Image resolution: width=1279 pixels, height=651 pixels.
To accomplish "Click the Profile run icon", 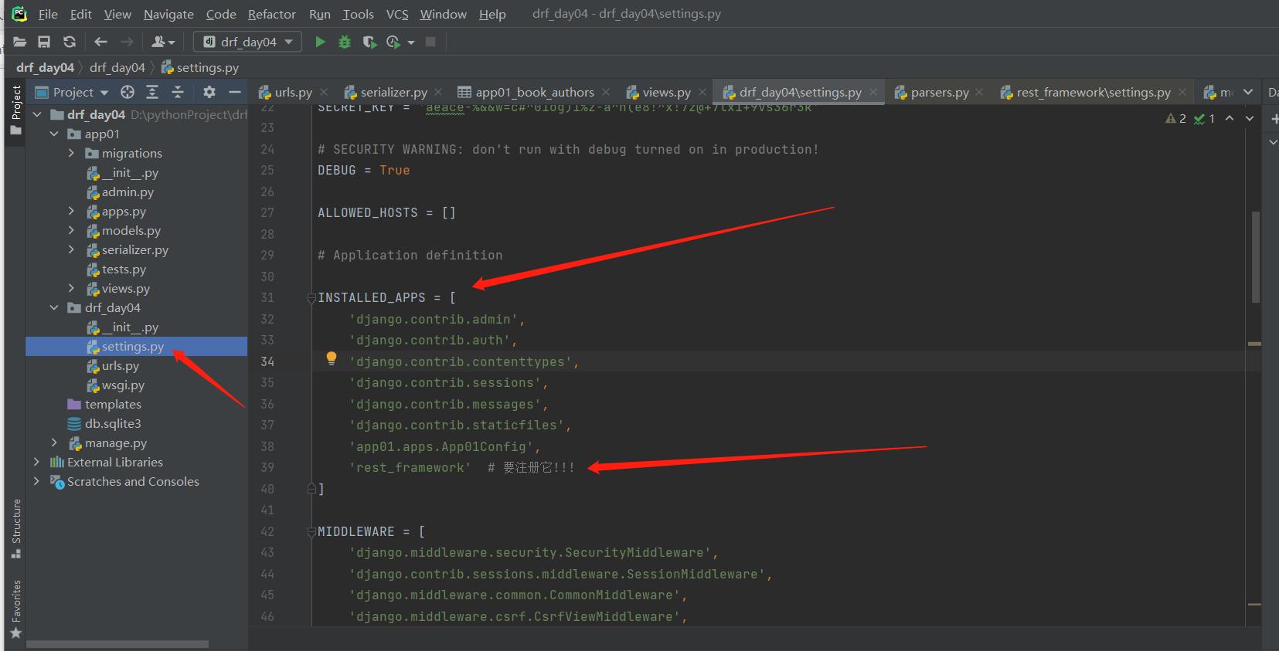I will [x=393, y=42].
